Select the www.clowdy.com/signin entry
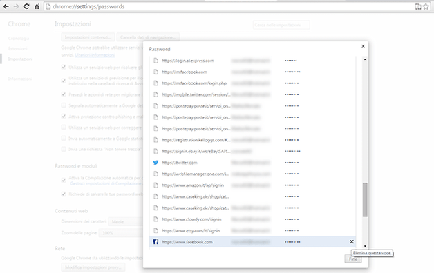The width and height of the screenshot is (434, 273). pyautogui.click(x=252, y=219)
